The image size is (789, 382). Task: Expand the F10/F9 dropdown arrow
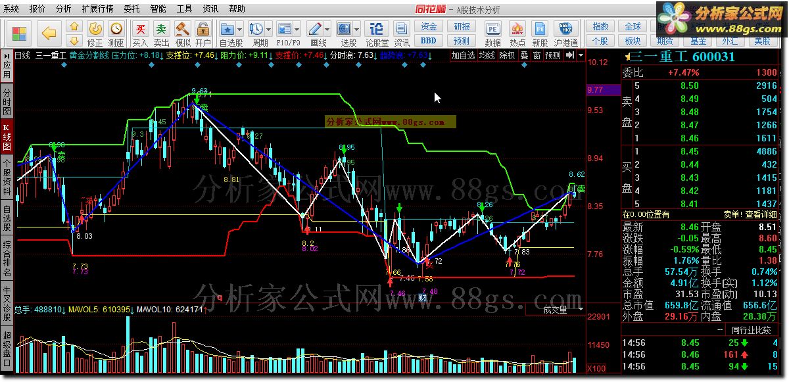[297, 29]
